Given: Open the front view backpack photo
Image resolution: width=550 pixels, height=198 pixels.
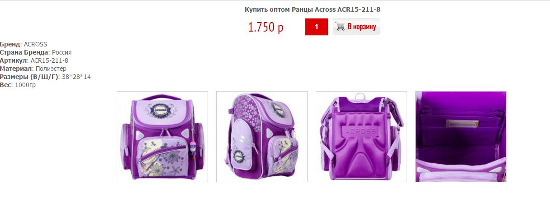Looking at the screenshot, I should 162,137.
